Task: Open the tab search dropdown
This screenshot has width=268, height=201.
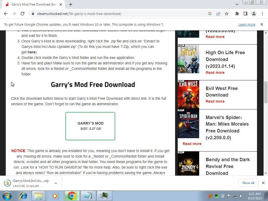Action: pyautogui.click(x=237, y=4)
